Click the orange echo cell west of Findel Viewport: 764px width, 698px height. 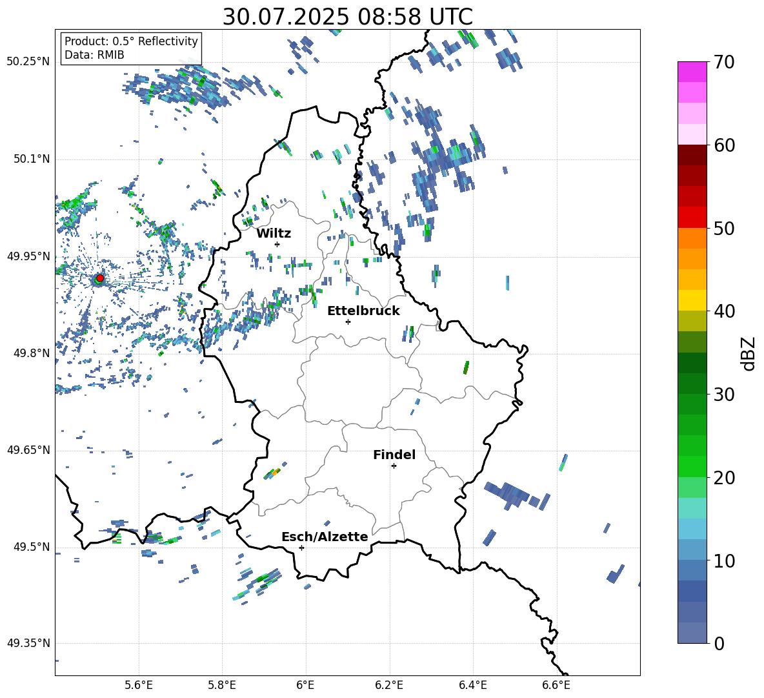pyautogui.click(x=276, y=472)
